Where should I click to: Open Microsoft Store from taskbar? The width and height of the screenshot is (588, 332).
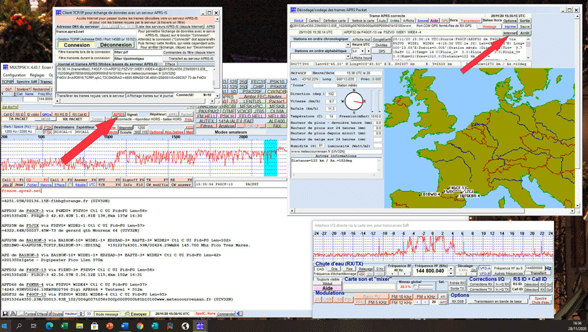[95, 326]
